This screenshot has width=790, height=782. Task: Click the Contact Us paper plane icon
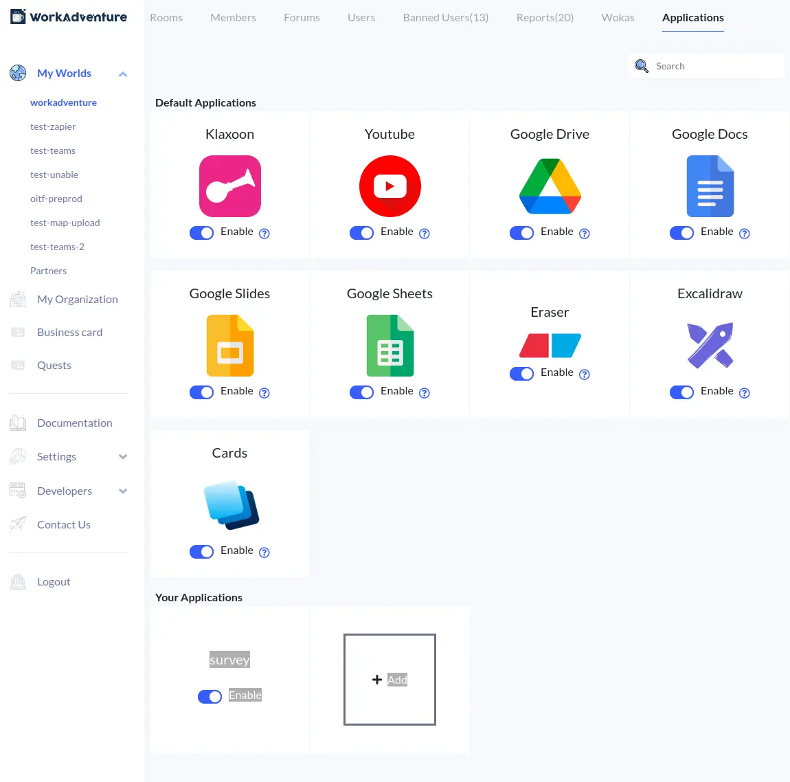pyautogui.click(x=18, y=524)
